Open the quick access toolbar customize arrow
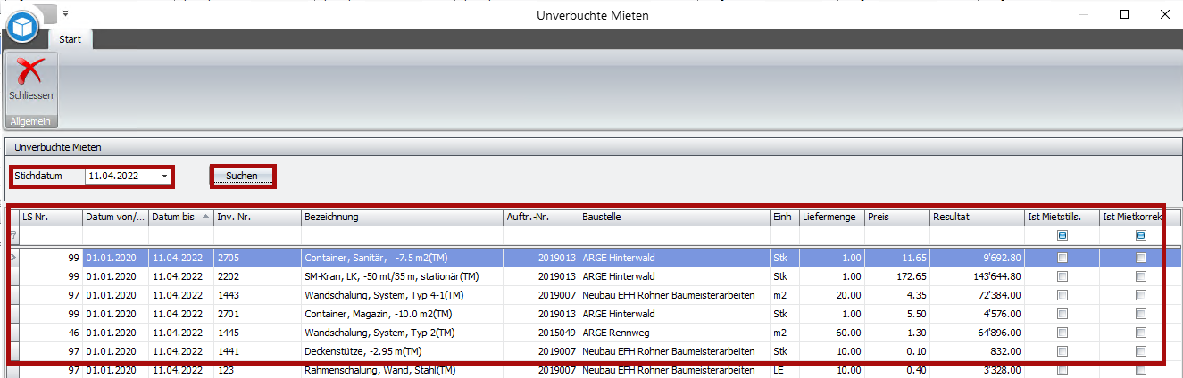This screenshot has width=1183, height=378. pos(66,14)
